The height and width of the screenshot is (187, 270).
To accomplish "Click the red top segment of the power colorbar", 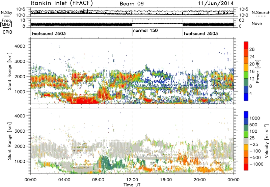I will (246, 46).
